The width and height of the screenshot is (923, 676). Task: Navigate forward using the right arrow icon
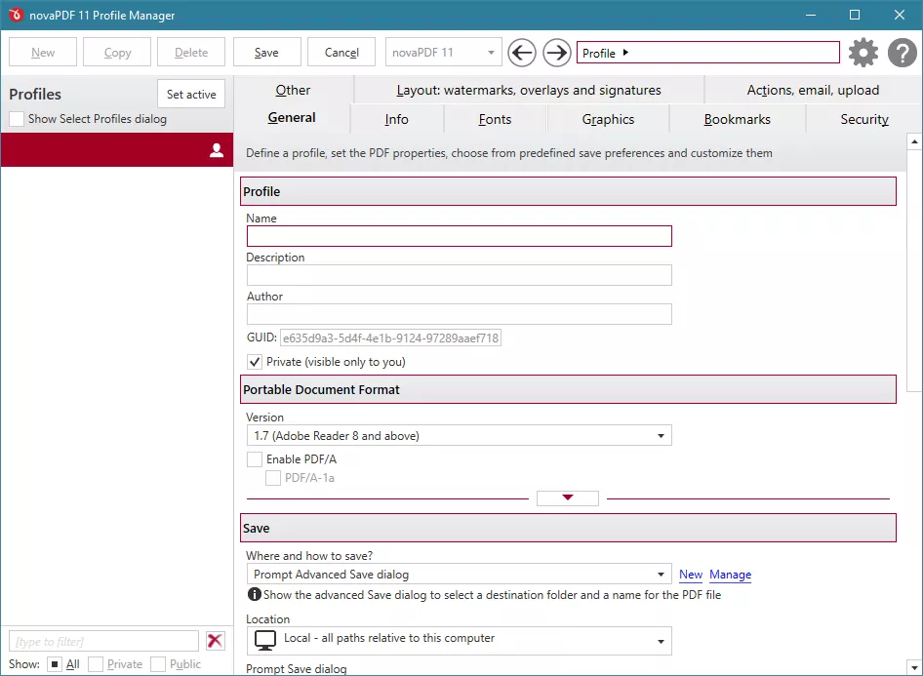coord(556,52)
